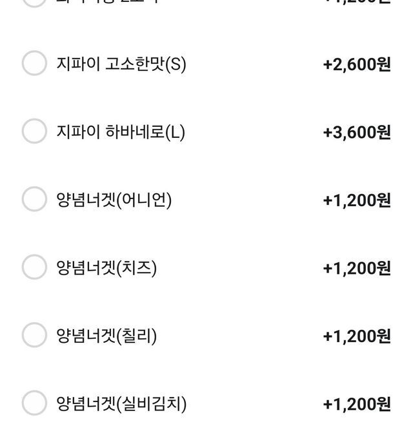Click the +2,600원 price
This screenshot has width=413, height=433.
(357, 64)
